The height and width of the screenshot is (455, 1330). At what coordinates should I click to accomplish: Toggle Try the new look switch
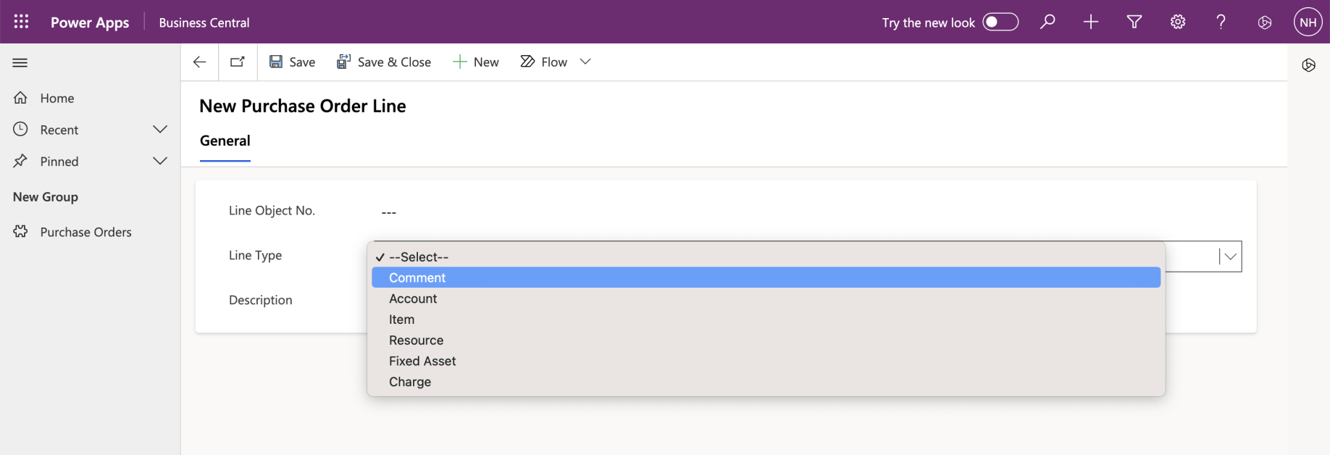1000,22
